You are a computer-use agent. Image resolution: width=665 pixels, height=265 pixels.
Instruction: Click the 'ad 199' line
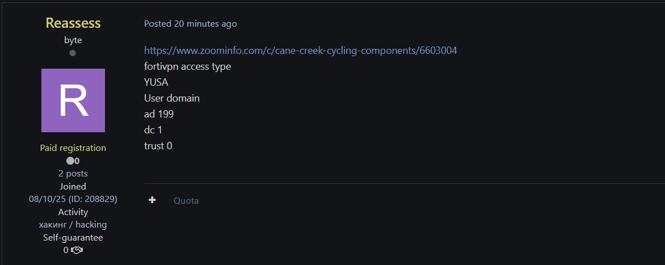click(159, 114)
